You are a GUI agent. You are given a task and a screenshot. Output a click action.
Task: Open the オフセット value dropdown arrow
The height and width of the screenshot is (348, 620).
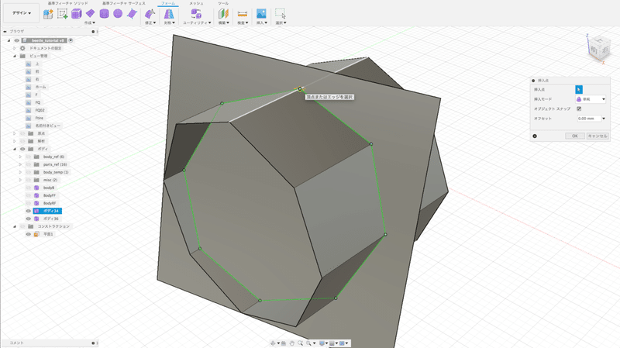tap(604, 119)
